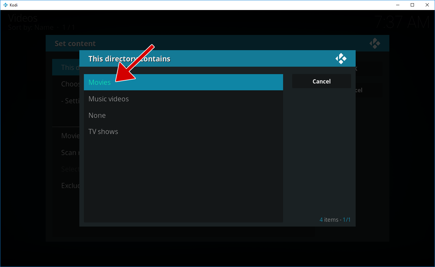Click Cancel in This directory contains dialog
This screenshot has width=435, height=267.
[x=321, y=81]
